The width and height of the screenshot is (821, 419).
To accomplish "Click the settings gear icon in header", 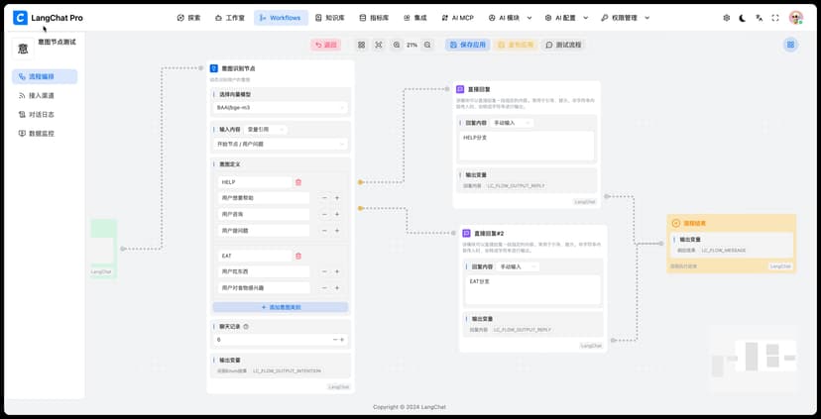I will pos(727,18).
